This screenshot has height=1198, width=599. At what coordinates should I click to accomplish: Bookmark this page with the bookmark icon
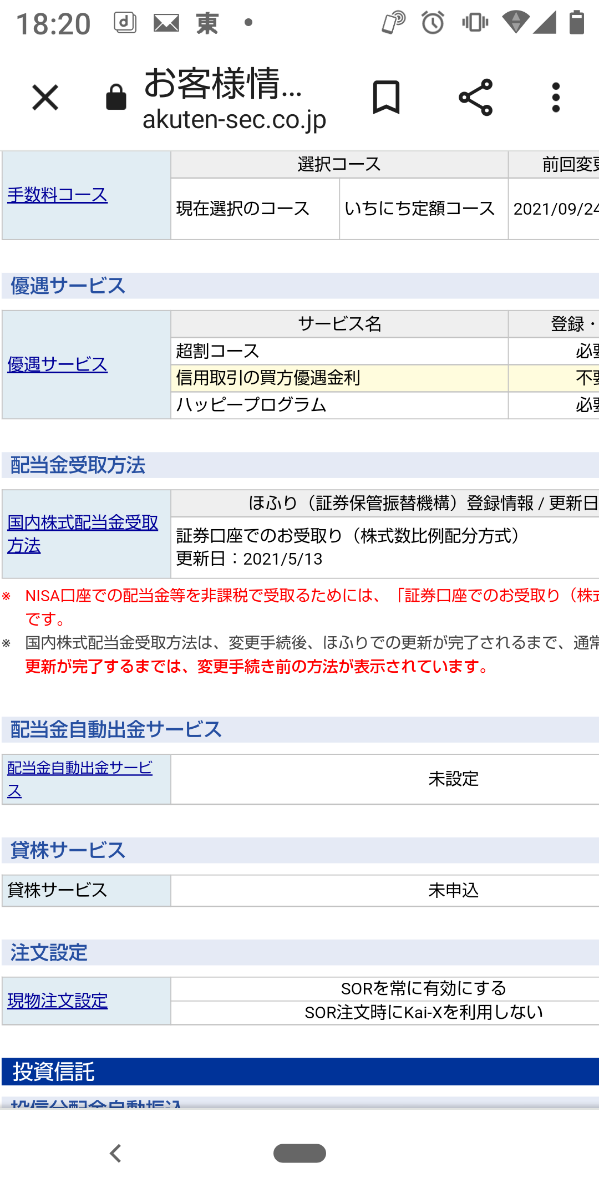(x=386, y=98)
